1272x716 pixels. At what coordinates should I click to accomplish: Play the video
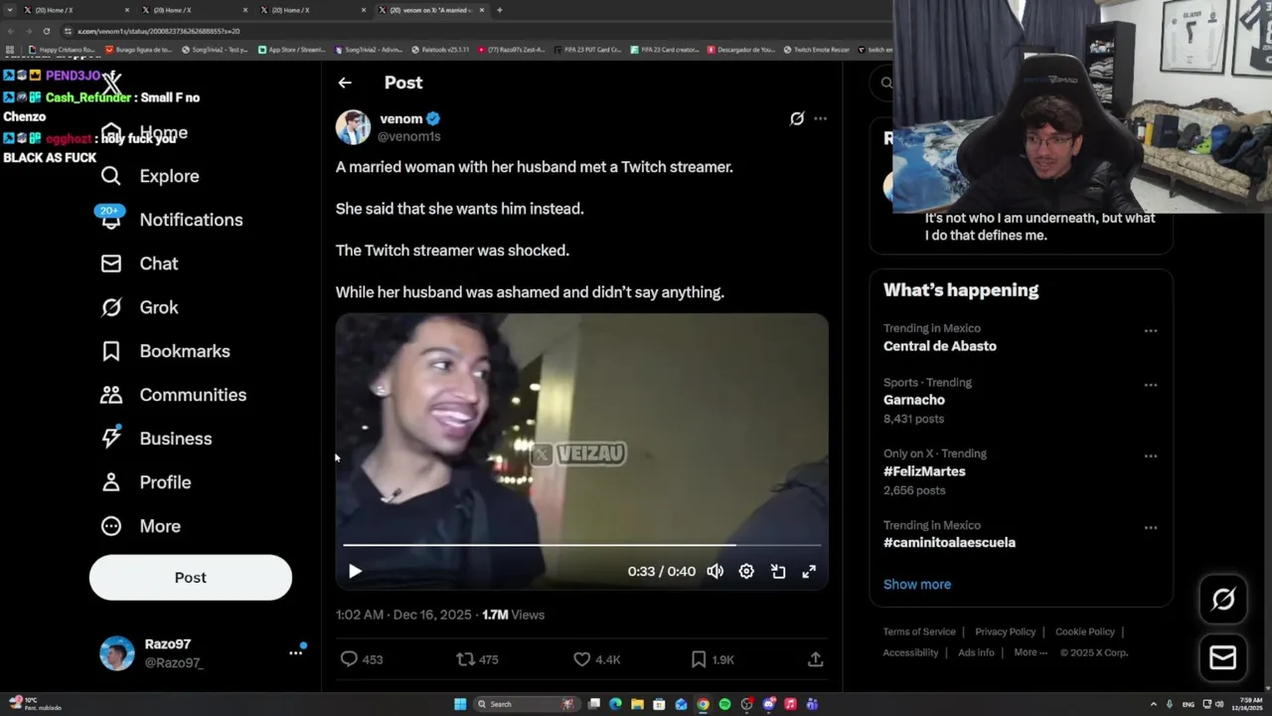355,572
